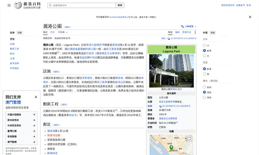
Task: Open the 長江實業 link in introduction
Action: 111,49
